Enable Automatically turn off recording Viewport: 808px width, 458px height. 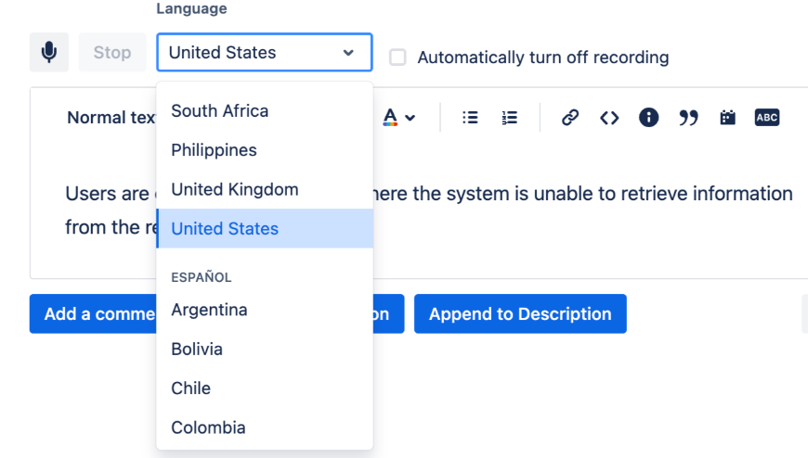point(397,57)
